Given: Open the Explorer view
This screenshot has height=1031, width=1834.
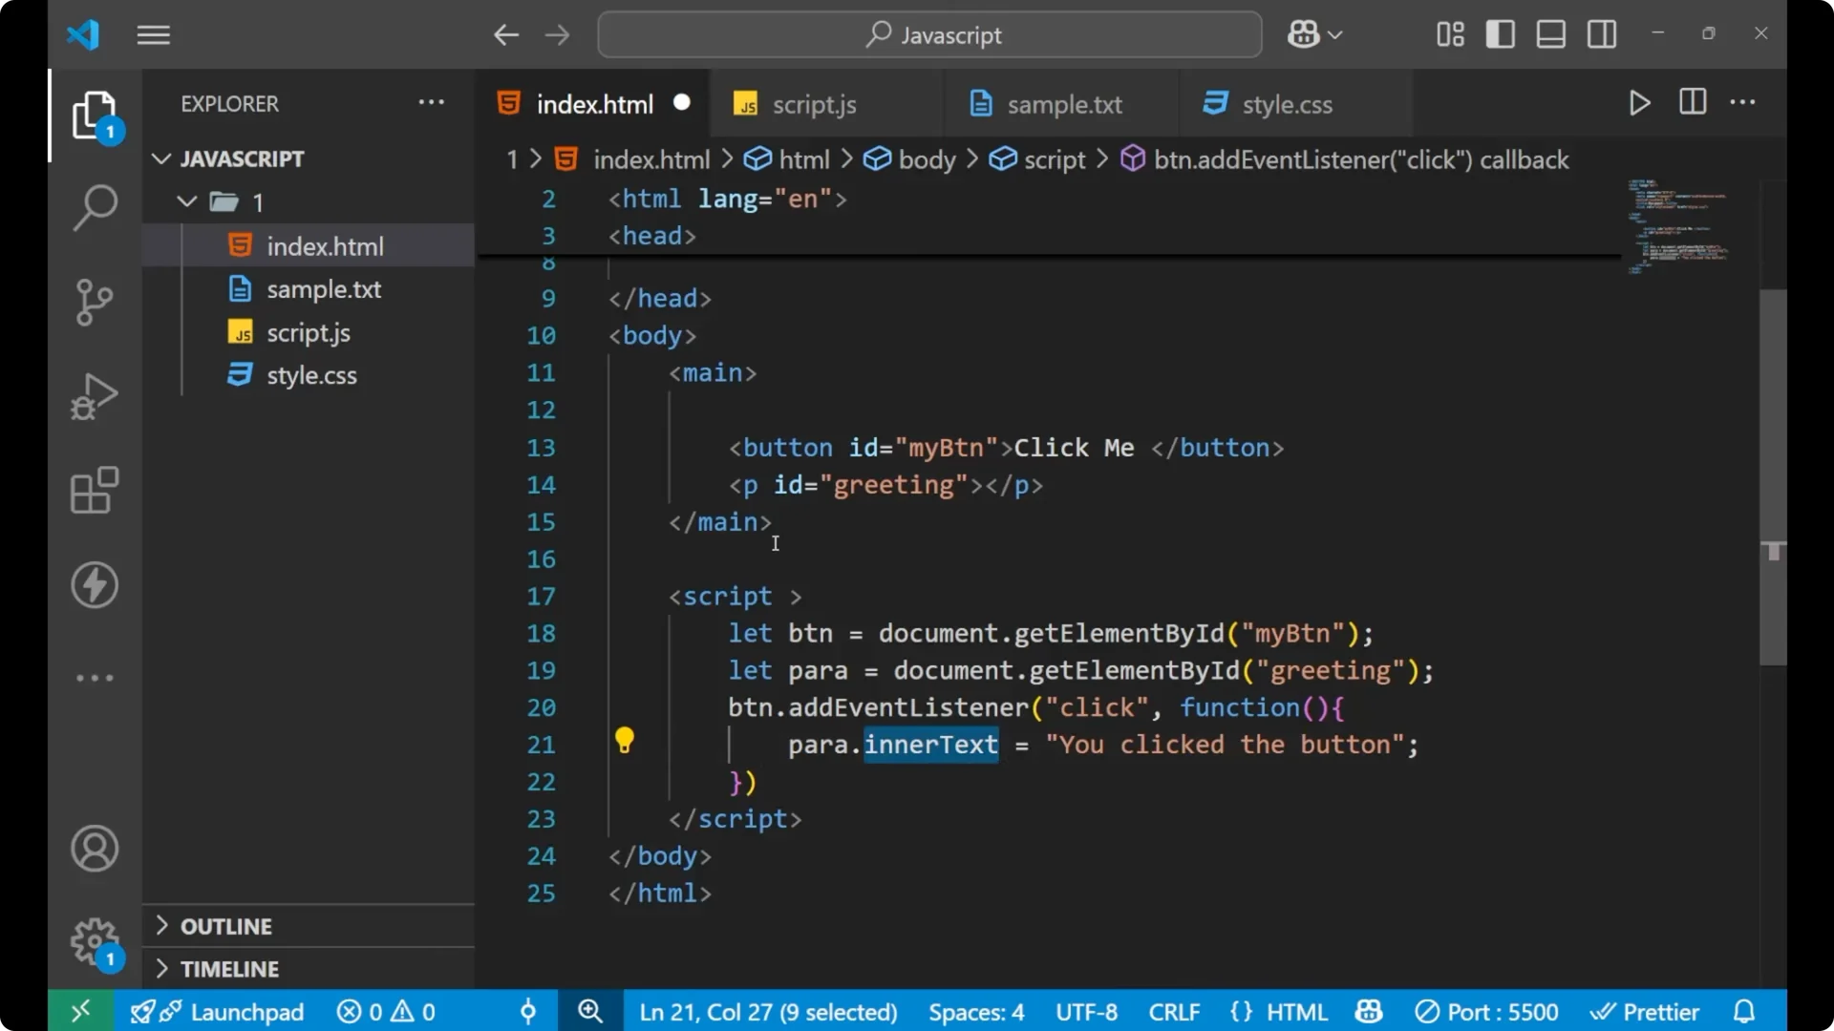Looking at the screenshot, I should (95, 115).
